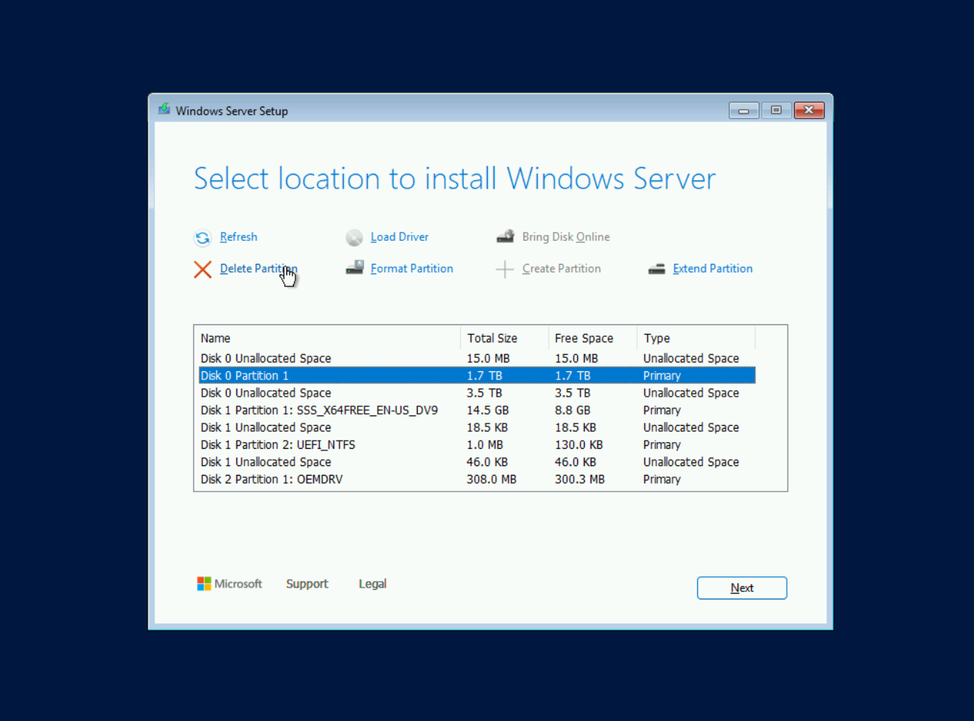Screen dimensions: 974x721
Task: Click the 130.0 KB free space cell
Action: (x=579, y=444)
